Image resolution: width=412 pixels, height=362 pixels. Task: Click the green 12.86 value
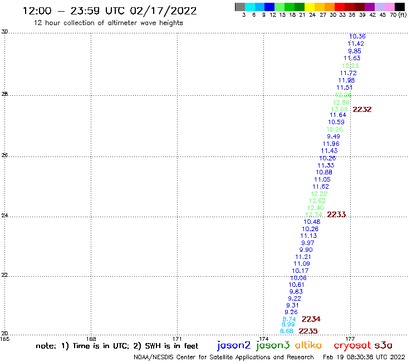coord(341,102)
